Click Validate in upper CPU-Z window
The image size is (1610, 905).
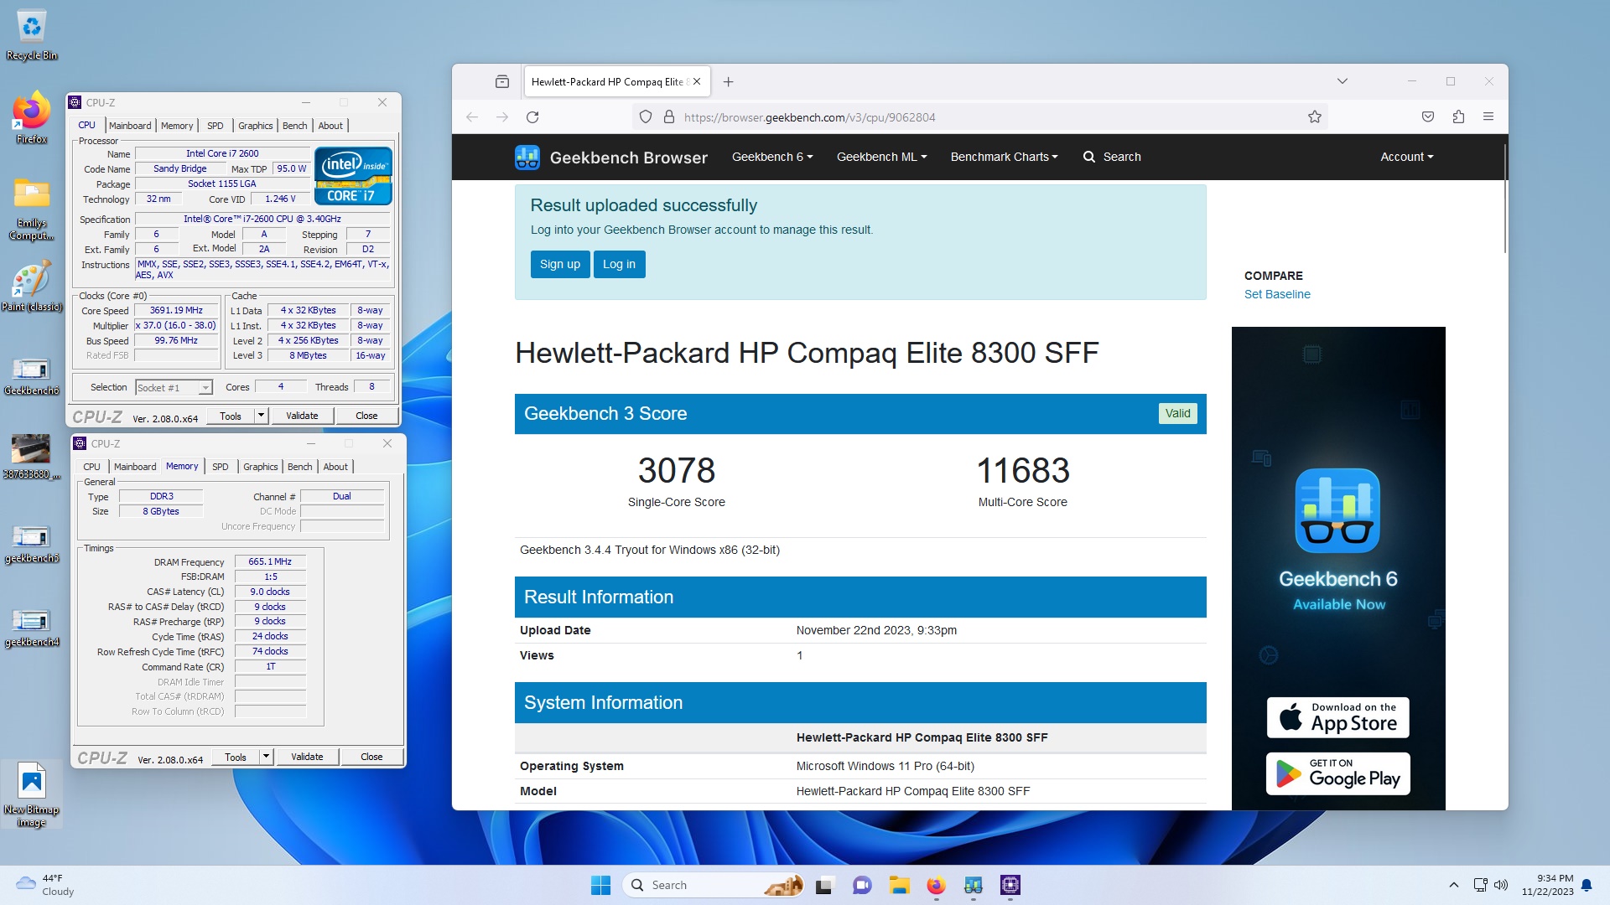click(302, 416)
